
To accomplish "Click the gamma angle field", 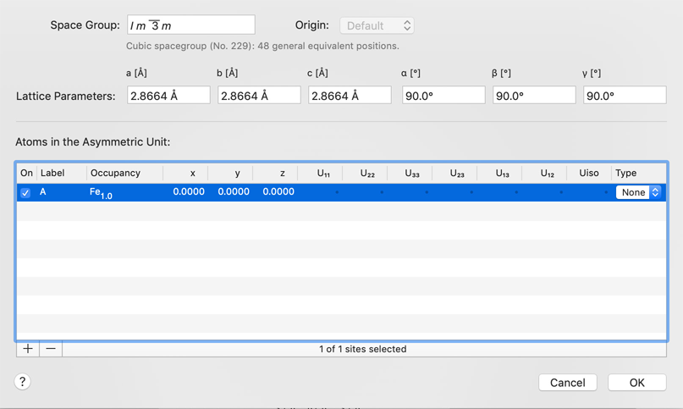I will pyautogui.click(x=625, y=96).
